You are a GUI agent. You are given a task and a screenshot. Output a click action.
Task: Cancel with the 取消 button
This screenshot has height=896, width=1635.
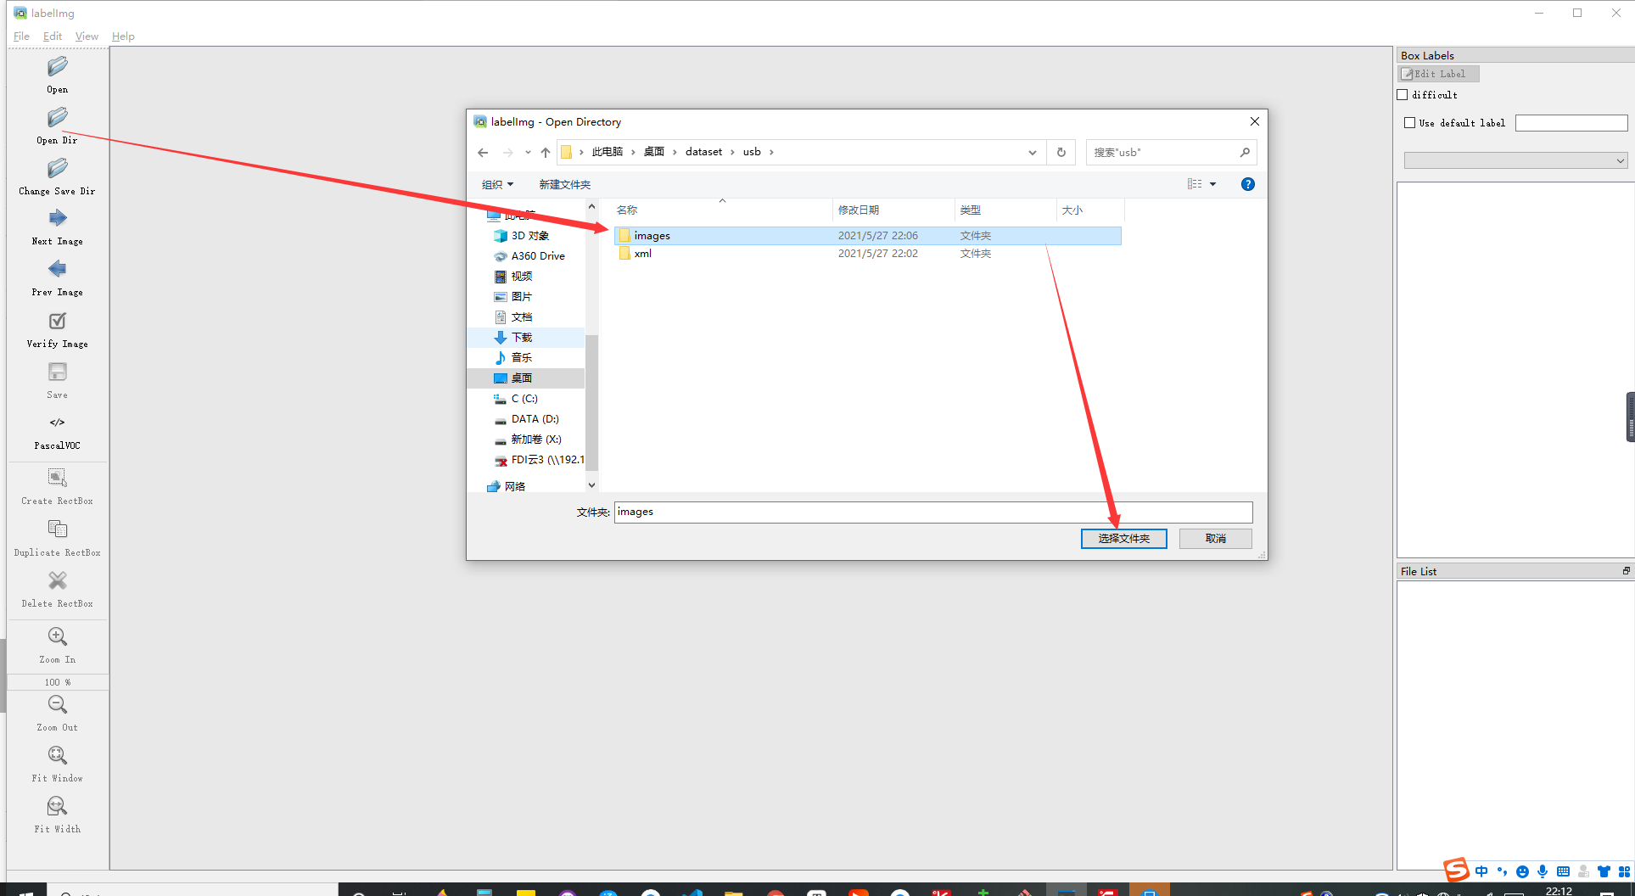click(x=1215, y=539)
